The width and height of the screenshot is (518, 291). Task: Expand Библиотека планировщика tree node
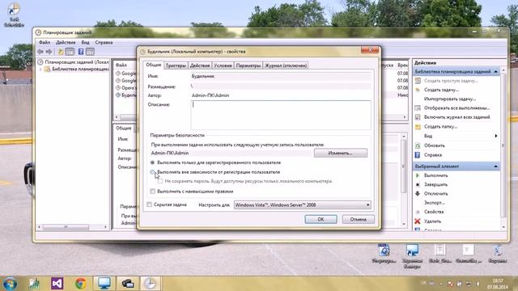point(41,69)
